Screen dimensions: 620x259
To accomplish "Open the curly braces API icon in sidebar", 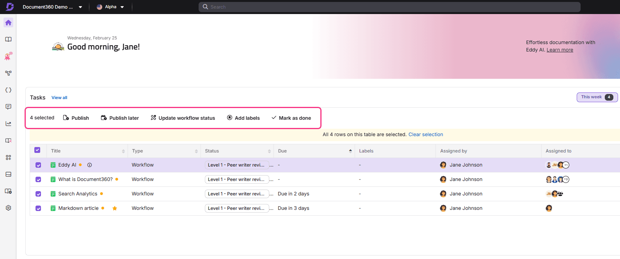I will pos(8,90).
